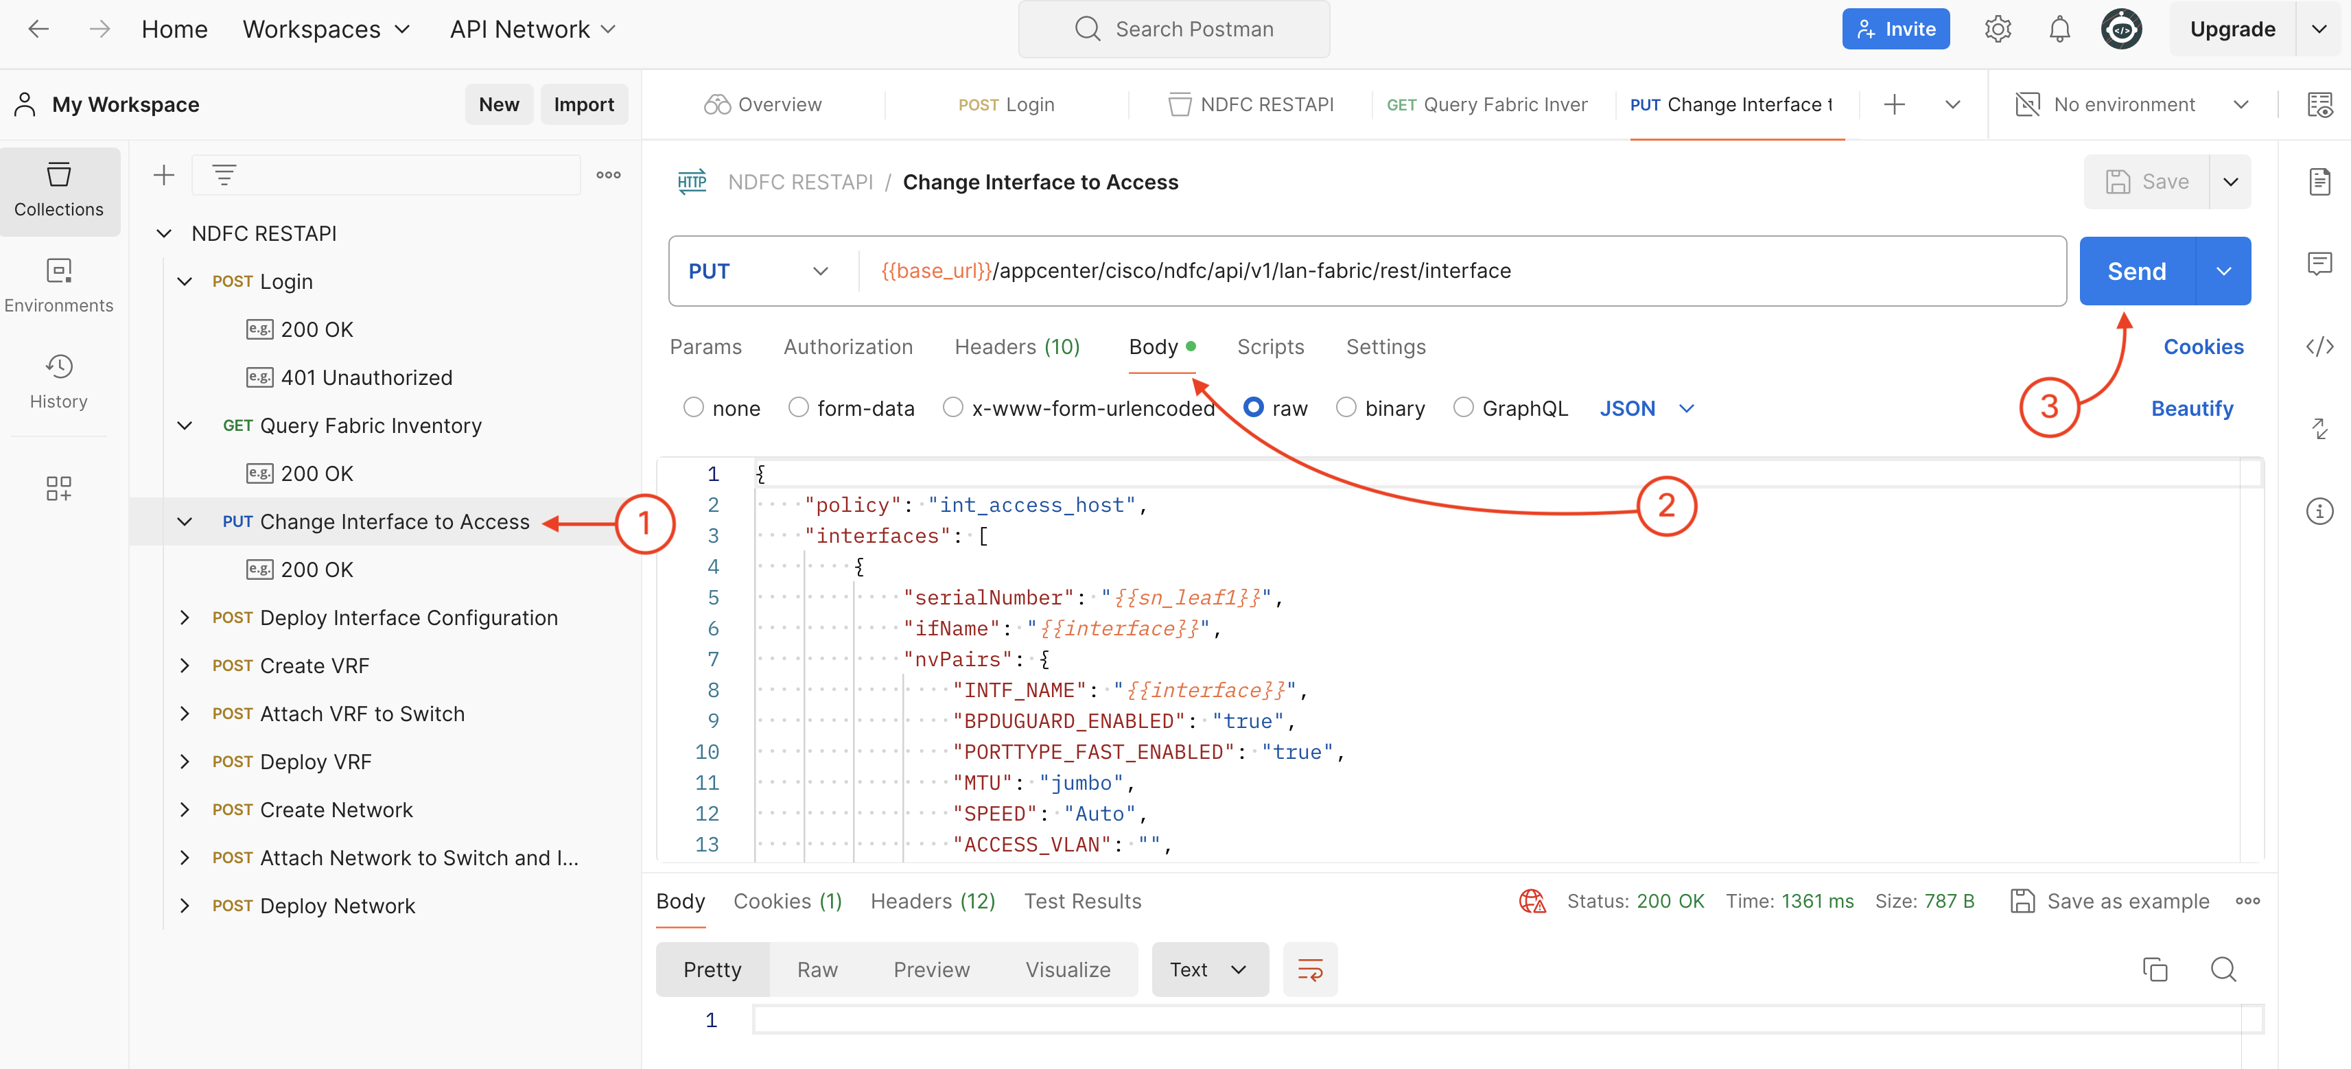Open the configure workspace sidebar grid icon
The image size is (2351, 1069).
click(59, 489)
